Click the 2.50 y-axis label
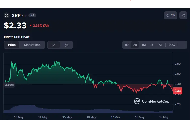The height and width of the screenshot is (120, 190). tap(177, 74)
